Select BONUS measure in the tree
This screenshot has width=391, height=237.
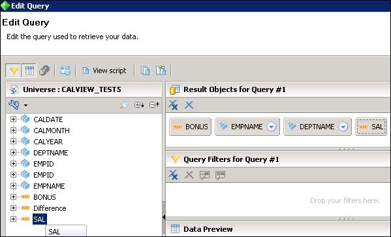tap(44, 197)
